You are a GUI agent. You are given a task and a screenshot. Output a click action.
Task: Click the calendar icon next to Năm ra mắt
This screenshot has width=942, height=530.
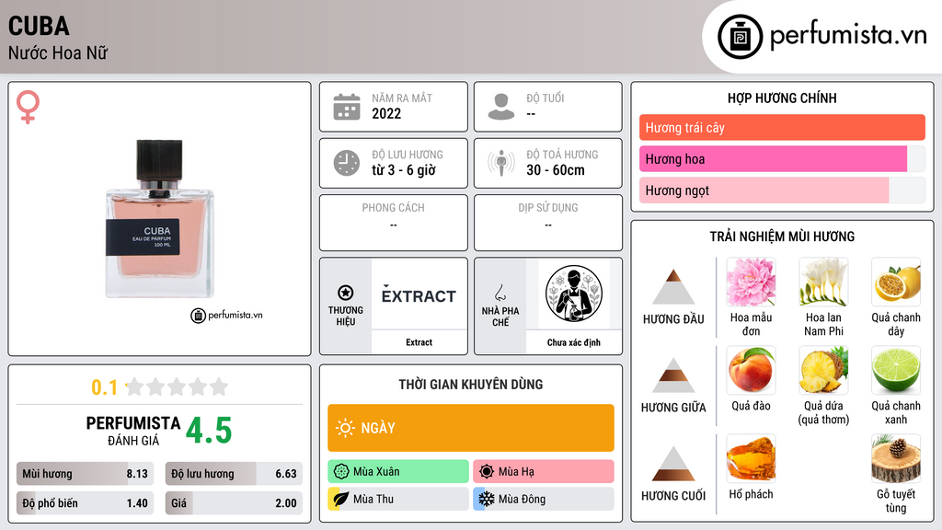tap(347, 107)
